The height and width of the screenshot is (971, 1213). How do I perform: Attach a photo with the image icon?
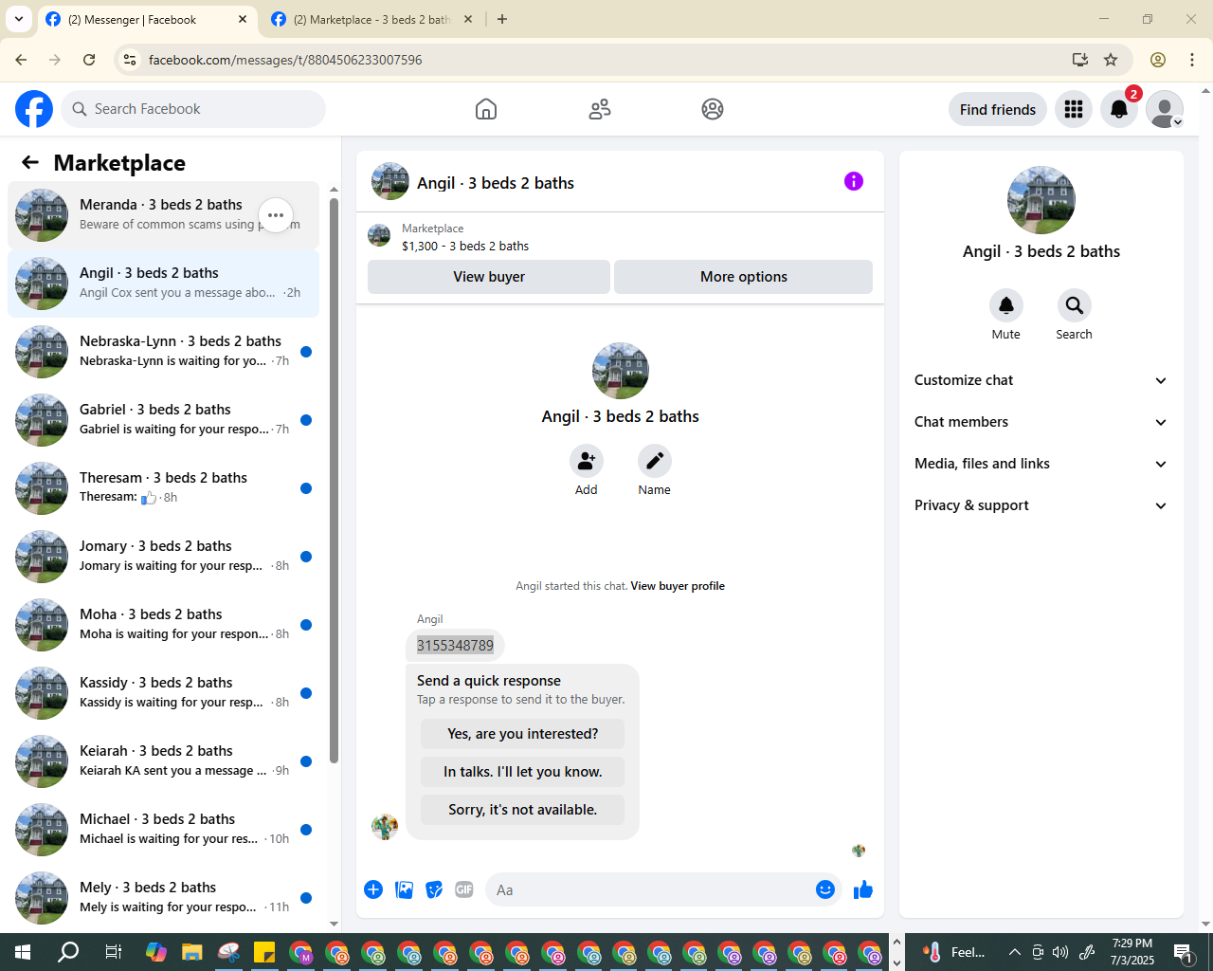point(404,889)
